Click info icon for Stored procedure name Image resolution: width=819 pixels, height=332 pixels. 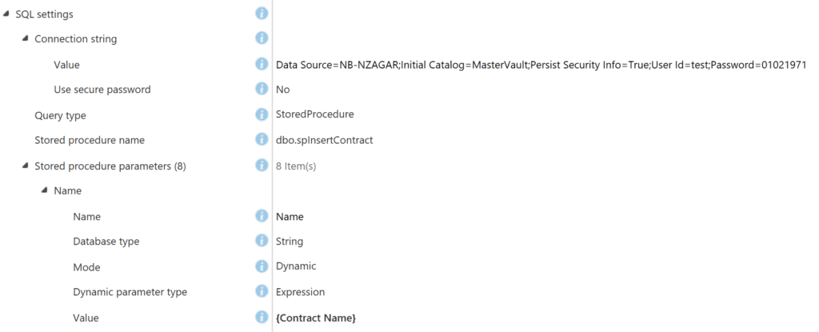[262, 139]
